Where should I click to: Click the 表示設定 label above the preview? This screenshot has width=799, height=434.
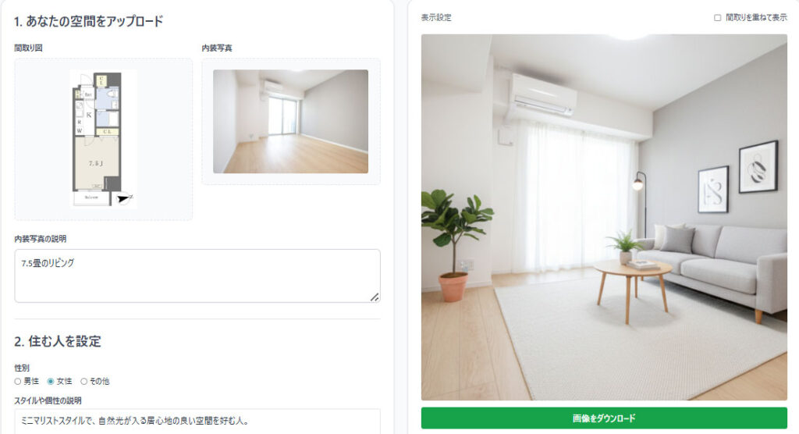click(x=436, y=17)
